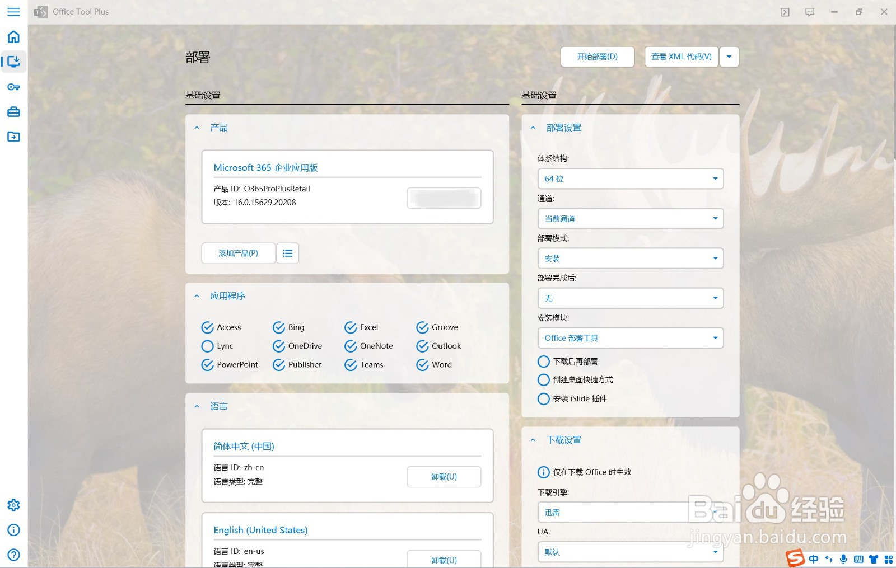Uncheck the Word application
This screenshot has width=896, height=568.
[x=422, y=364]
